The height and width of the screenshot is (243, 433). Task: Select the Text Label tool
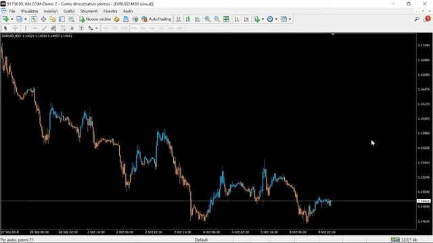(81, 28)
